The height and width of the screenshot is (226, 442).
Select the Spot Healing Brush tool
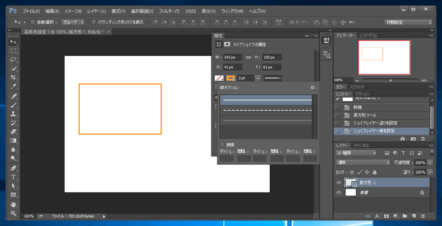point(13,96)
